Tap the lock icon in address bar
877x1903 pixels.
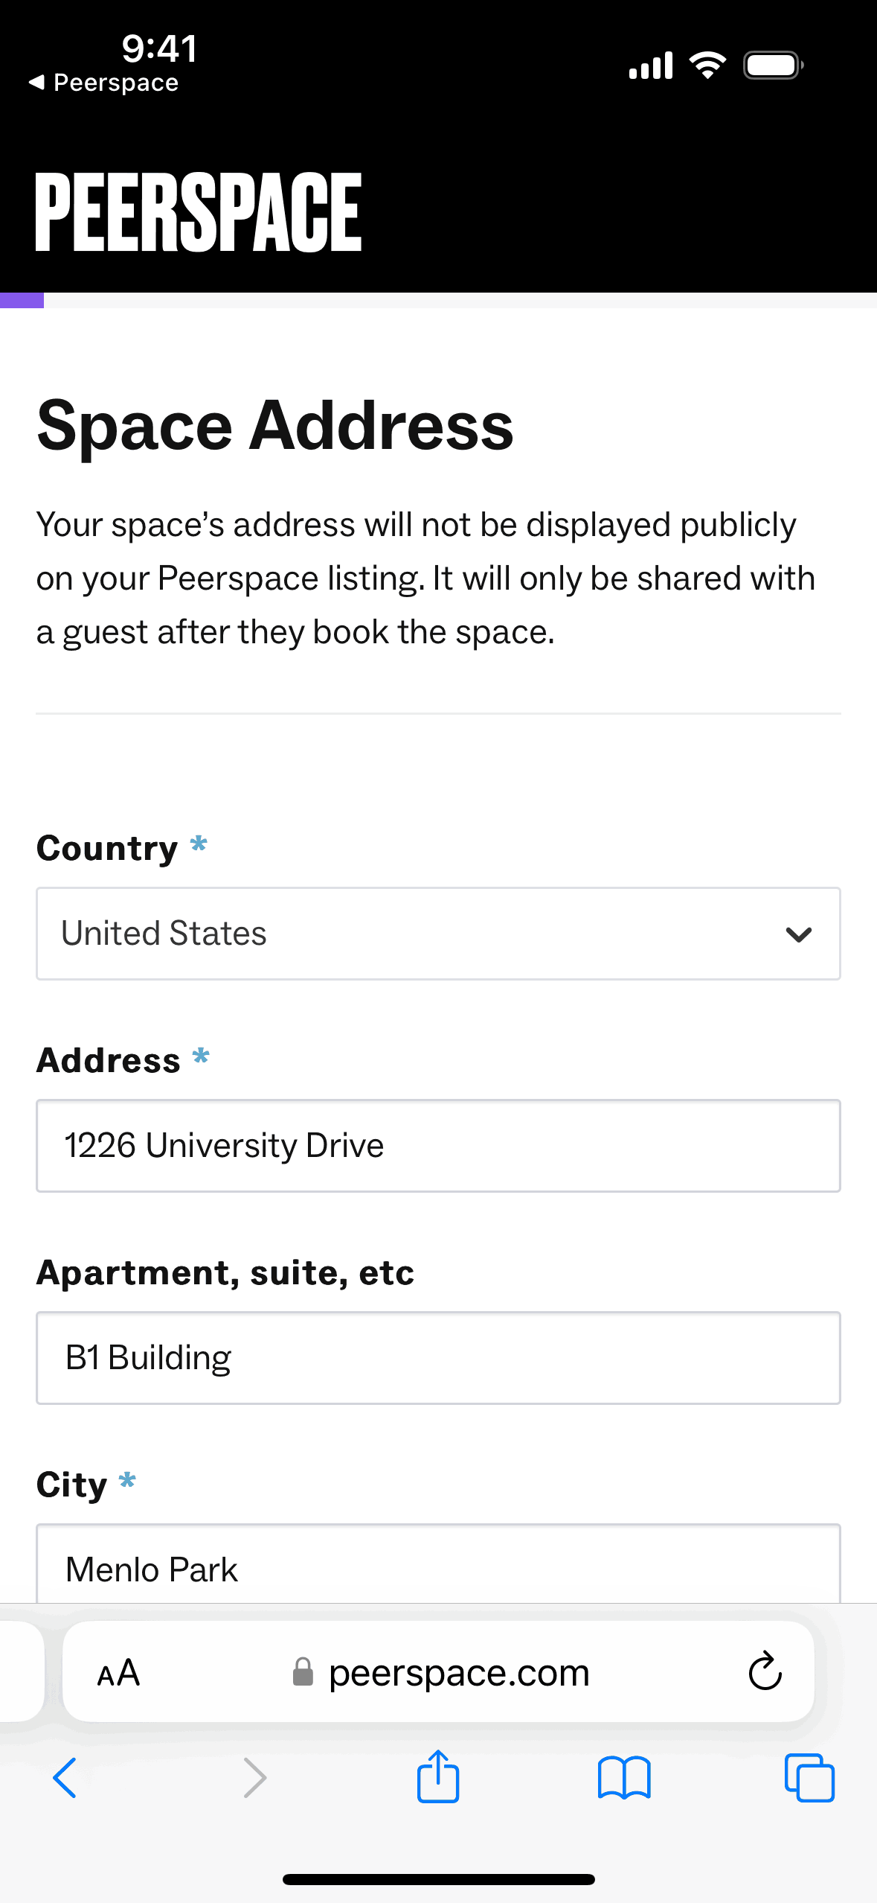pos(303,1672)
